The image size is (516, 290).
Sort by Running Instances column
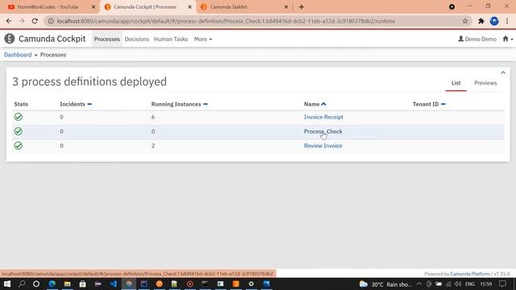[179, 104]
